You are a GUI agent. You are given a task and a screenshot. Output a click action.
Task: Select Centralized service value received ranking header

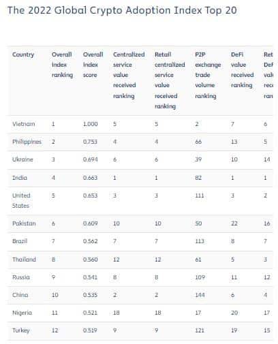tap(129, 75)
